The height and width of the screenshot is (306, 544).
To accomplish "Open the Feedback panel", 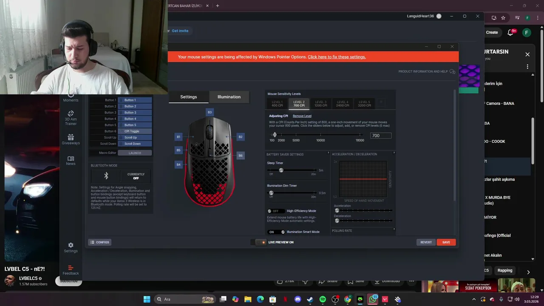I will 71,270.
